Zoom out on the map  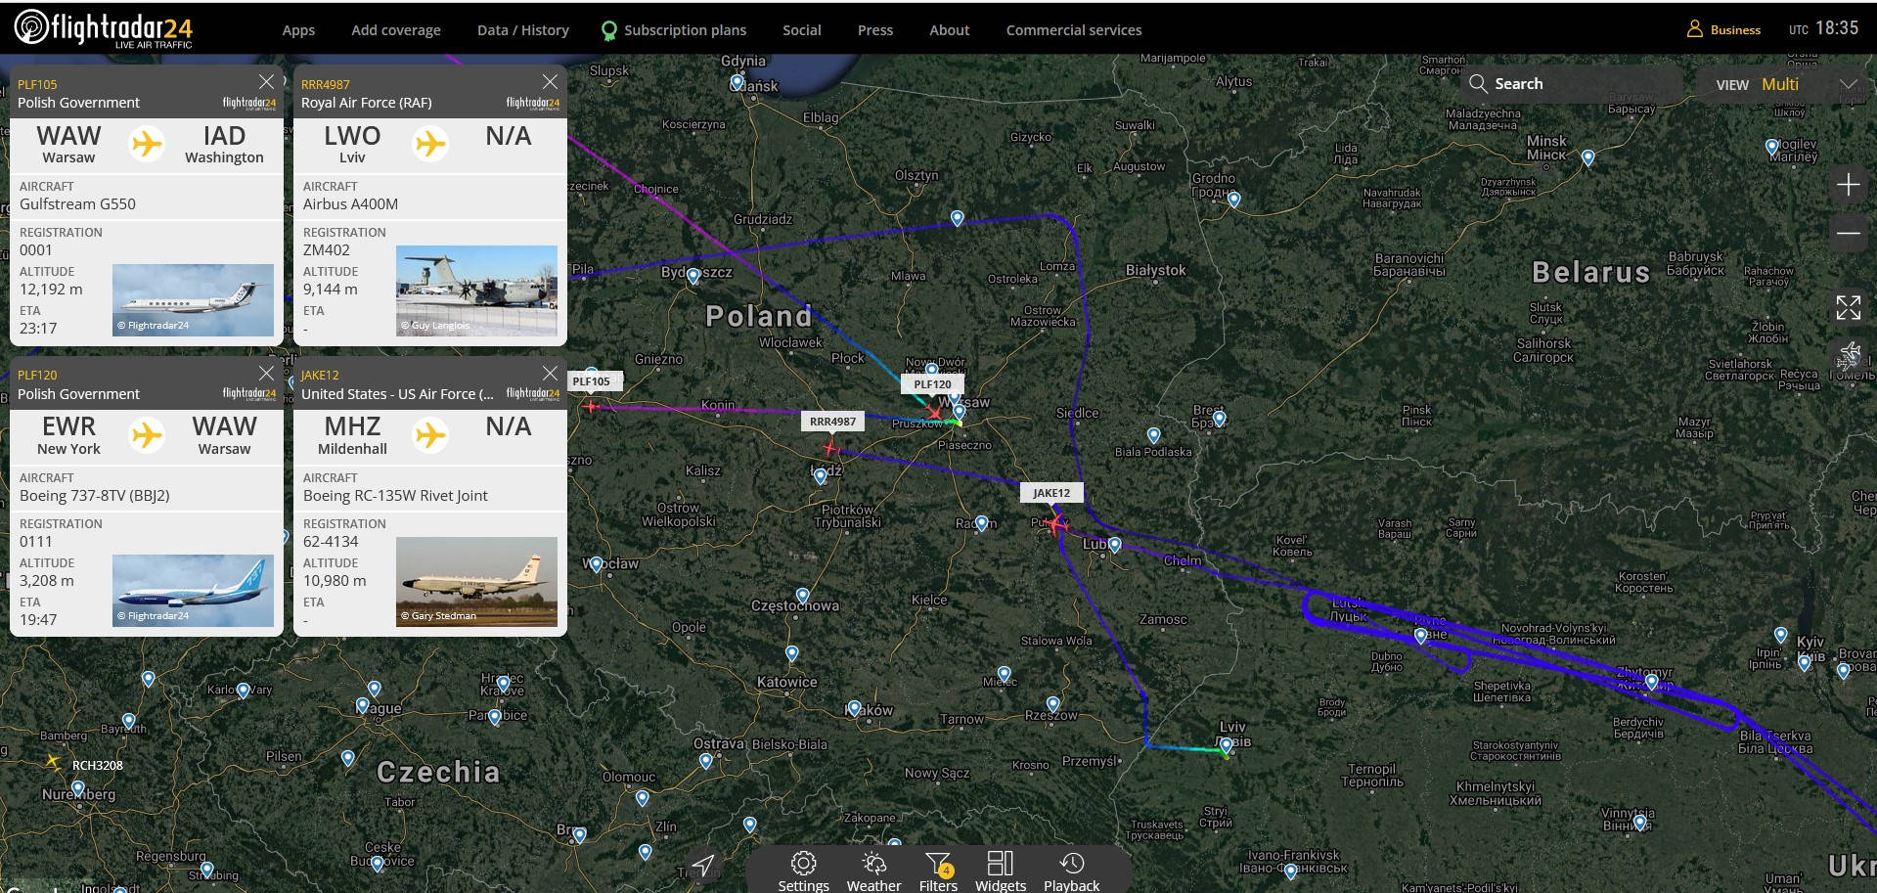pos(1848,233)
